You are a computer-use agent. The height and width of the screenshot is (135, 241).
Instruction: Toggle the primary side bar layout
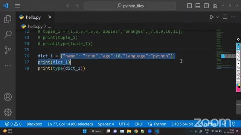(x=189, y=6)
